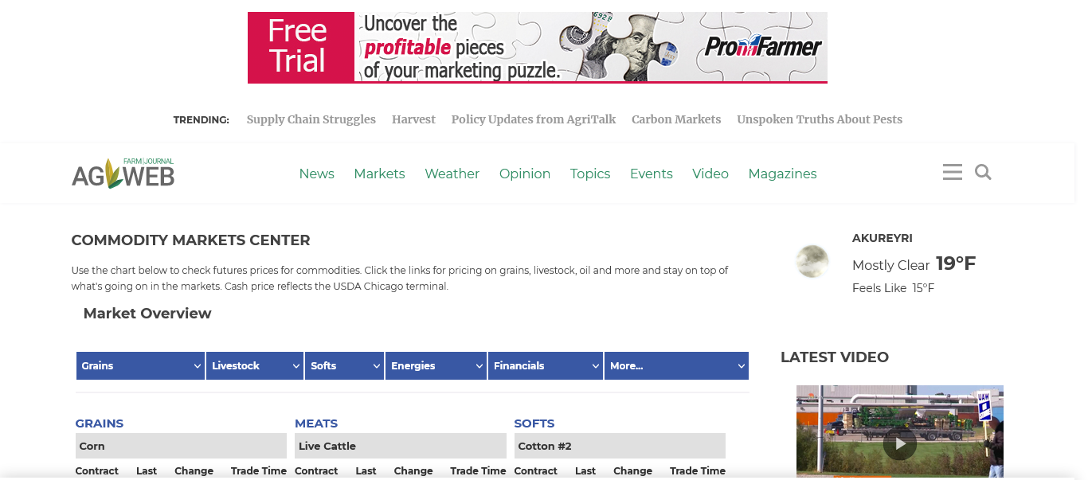Select News in the navigation bar
Image resolution: width=1088 pixels, height=480 pixels.
click(316, 174)
